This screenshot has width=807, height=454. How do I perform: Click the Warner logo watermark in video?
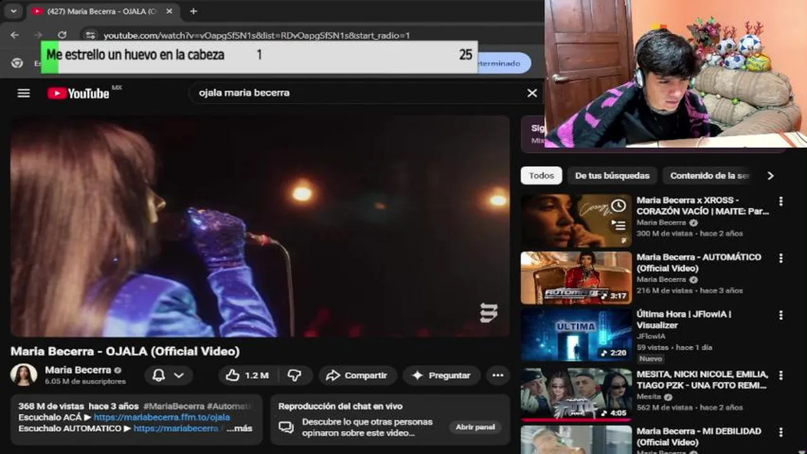(x=489, y=313)
